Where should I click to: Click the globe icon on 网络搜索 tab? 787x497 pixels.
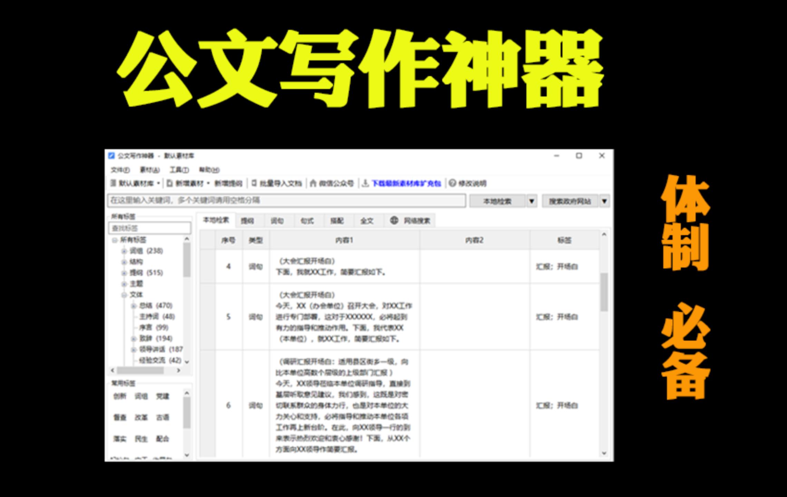(x=394, y=220)
